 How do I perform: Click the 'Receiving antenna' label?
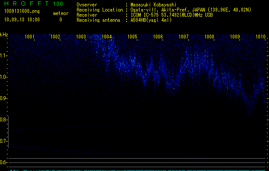[98, 20]
